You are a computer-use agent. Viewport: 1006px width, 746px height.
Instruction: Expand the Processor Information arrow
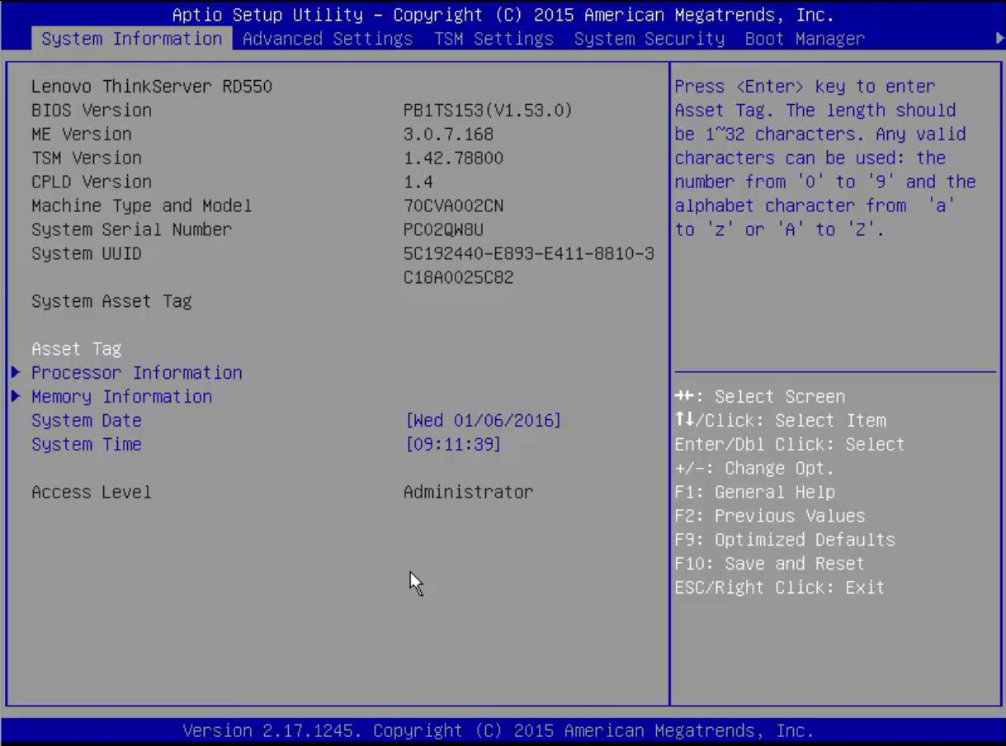16,372
